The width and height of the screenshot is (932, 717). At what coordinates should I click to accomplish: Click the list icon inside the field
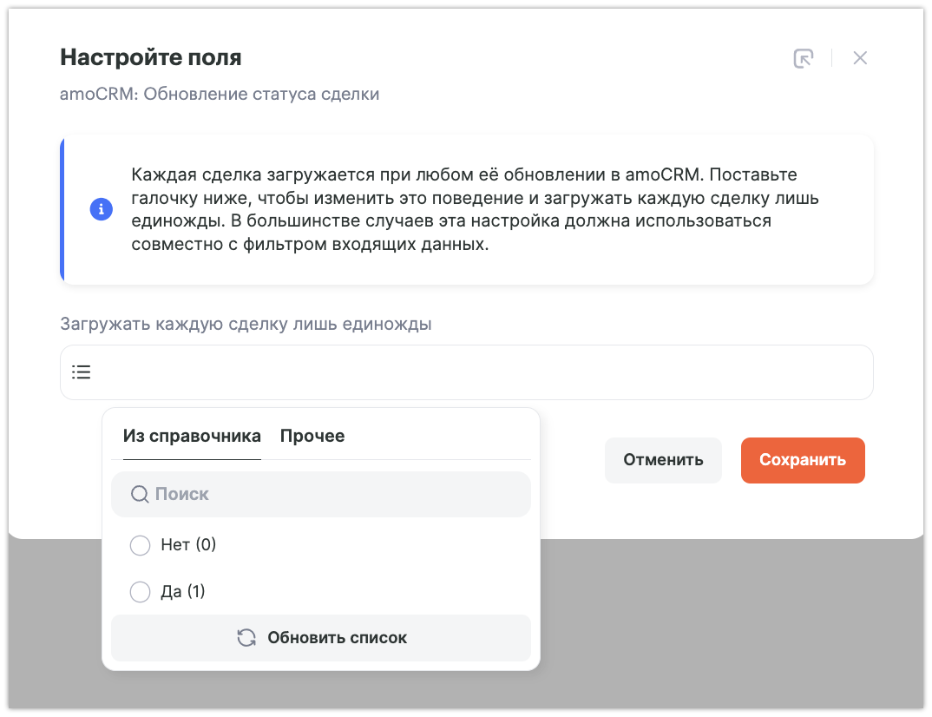82,372
